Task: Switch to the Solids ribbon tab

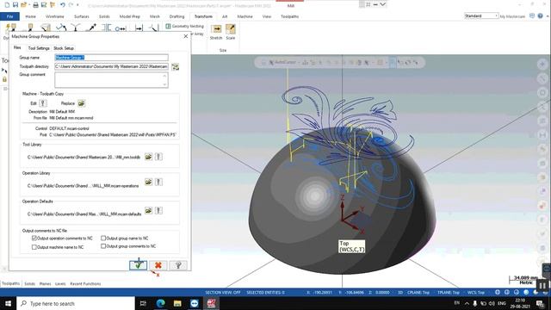Action: (104, 16)
